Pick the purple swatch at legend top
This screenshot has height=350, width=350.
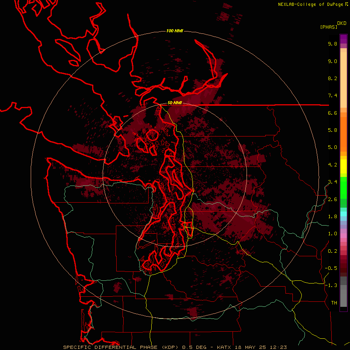click(x=343, y=39)
